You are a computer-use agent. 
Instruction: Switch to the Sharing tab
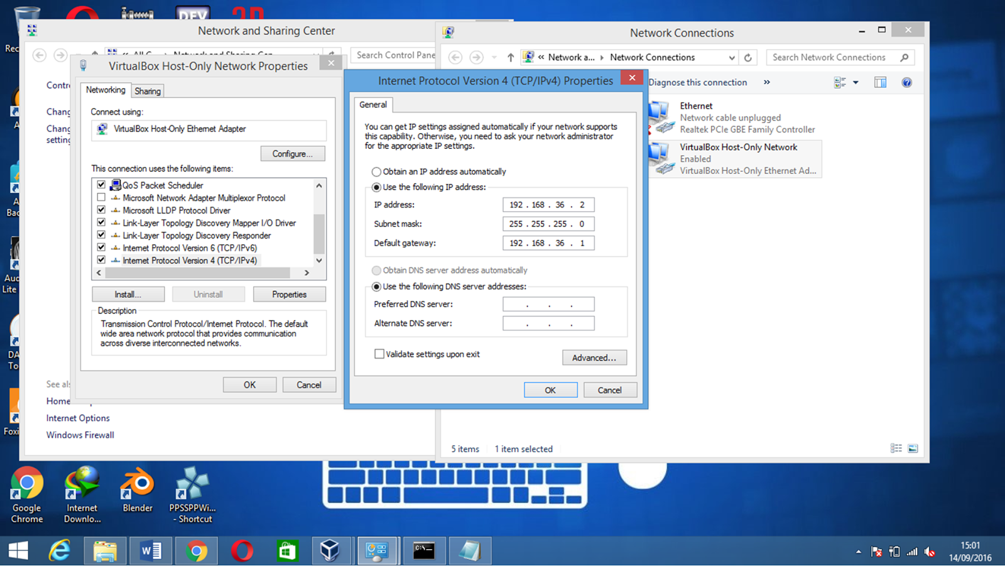[x=148, y=91]
